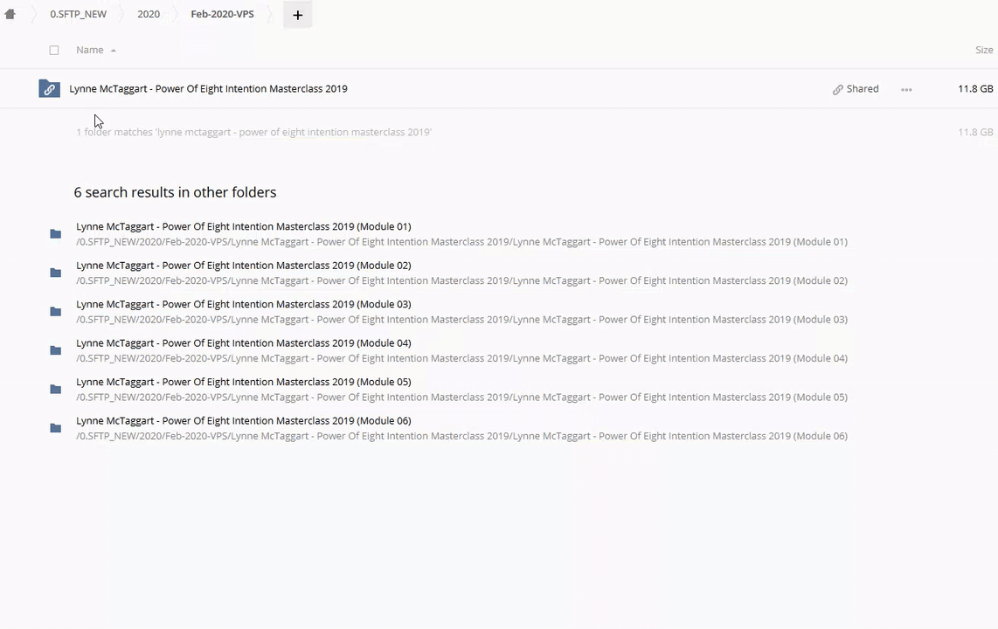This screenshot has height=629, width=998.
Task: Open the three-dots menu for shared folder
Action: point(906,89)
